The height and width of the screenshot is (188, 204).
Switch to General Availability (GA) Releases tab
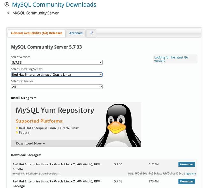point(37,33)
